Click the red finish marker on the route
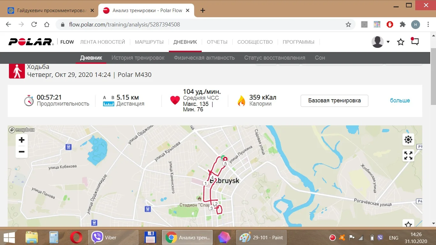Image resolution: width=436 pixels, height=245 pixels. (x=225, y=159)
